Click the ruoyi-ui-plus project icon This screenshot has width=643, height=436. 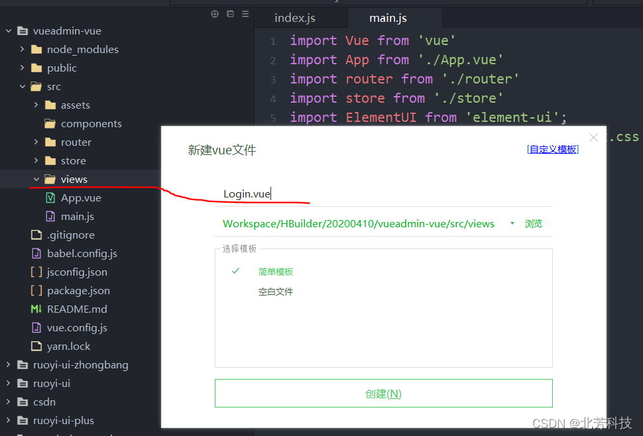click(23, 420)
